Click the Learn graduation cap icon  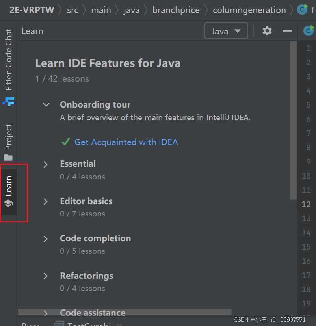pyautogui.click(x=8, y=203)
